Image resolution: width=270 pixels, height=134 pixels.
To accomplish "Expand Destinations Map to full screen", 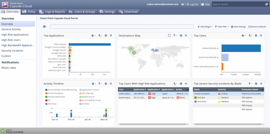I will (x=169, y=36).
